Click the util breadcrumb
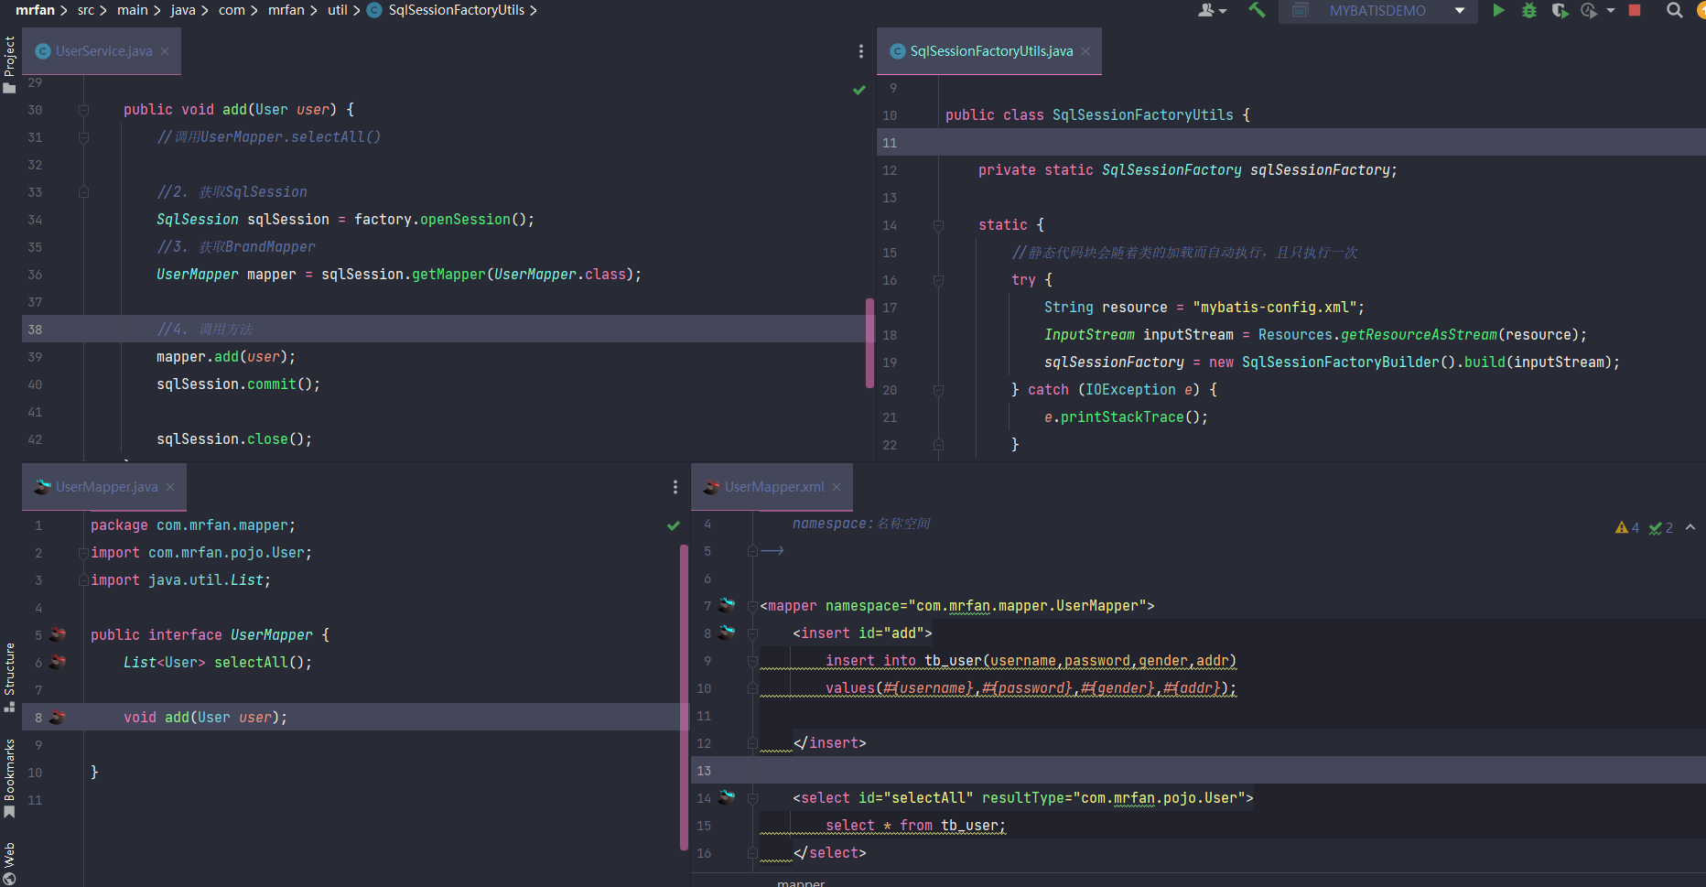This screenshot has height=887, width=1706. [338, 10]
